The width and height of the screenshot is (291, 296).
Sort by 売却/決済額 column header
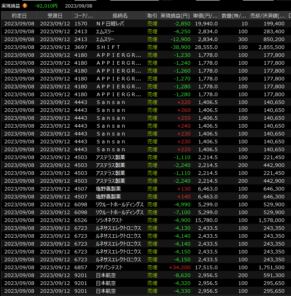[x=268, y=16]
